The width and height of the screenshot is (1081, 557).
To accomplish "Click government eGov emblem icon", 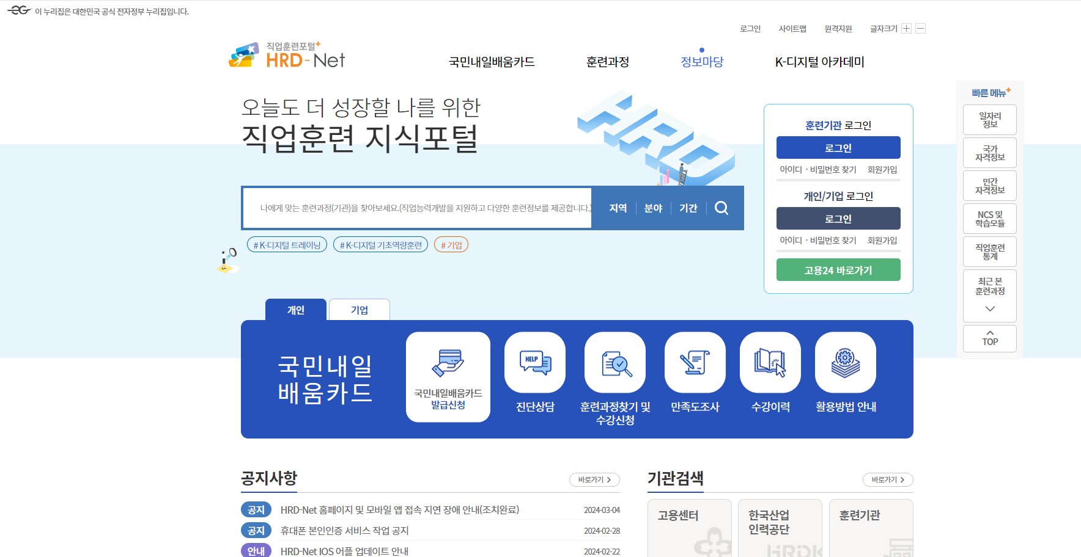I will [19, 10].
